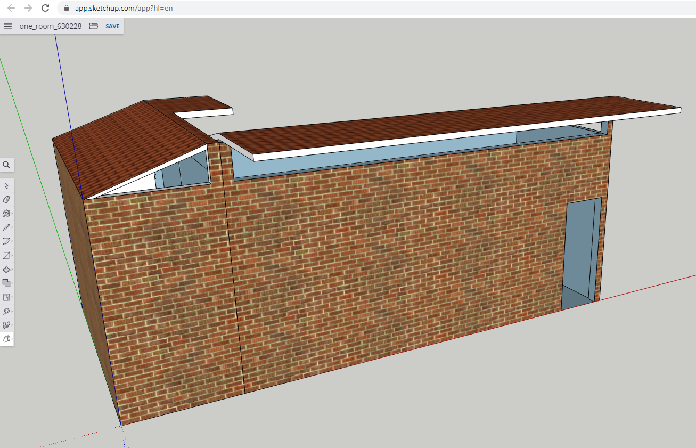696x448 pixels.
Task: Click the Tape Measure tool
Action: coord(6,311)
